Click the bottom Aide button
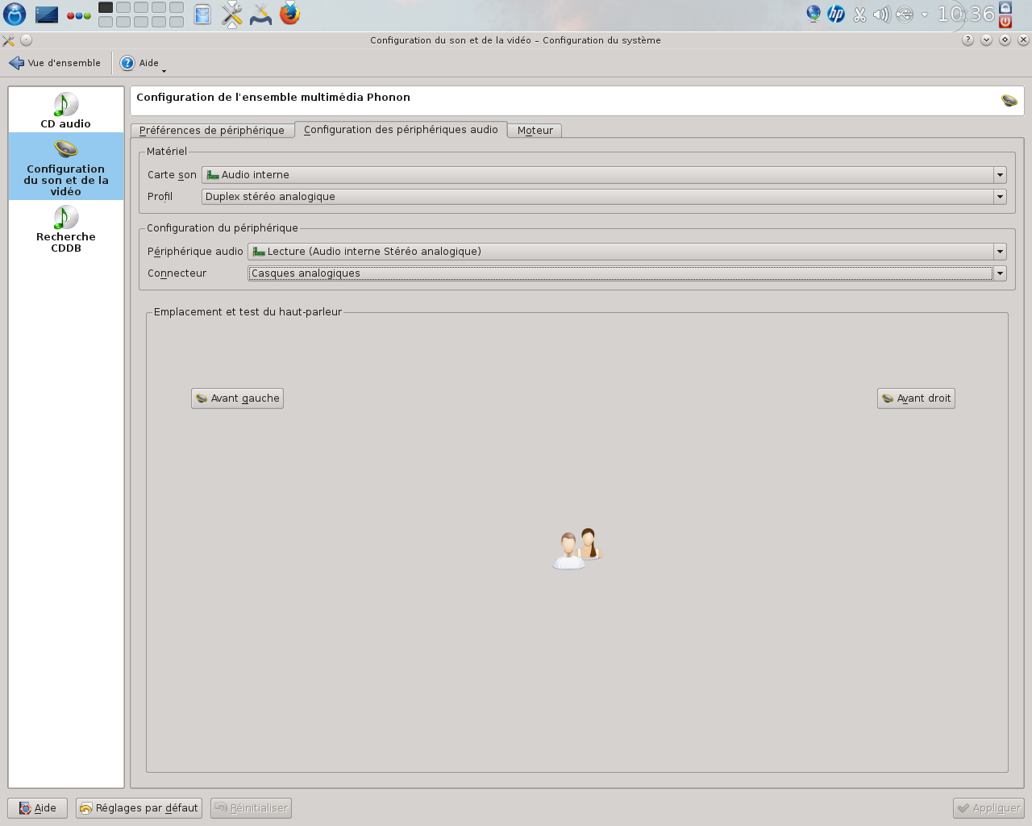Image resolution: width=1032 pixels, height=826 pixels. 37,808
